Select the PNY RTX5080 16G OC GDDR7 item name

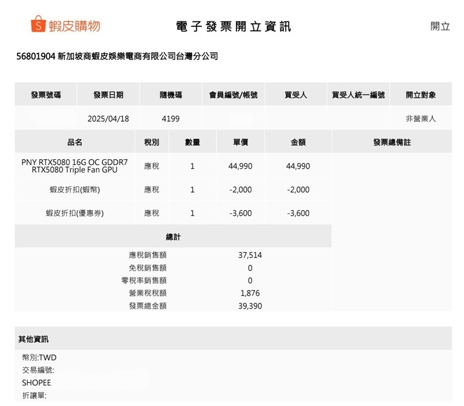click(75, 166)
